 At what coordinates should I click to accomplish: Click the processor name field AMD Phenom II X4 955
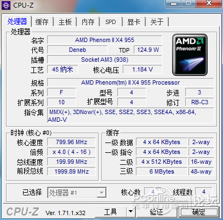[105, 40]
